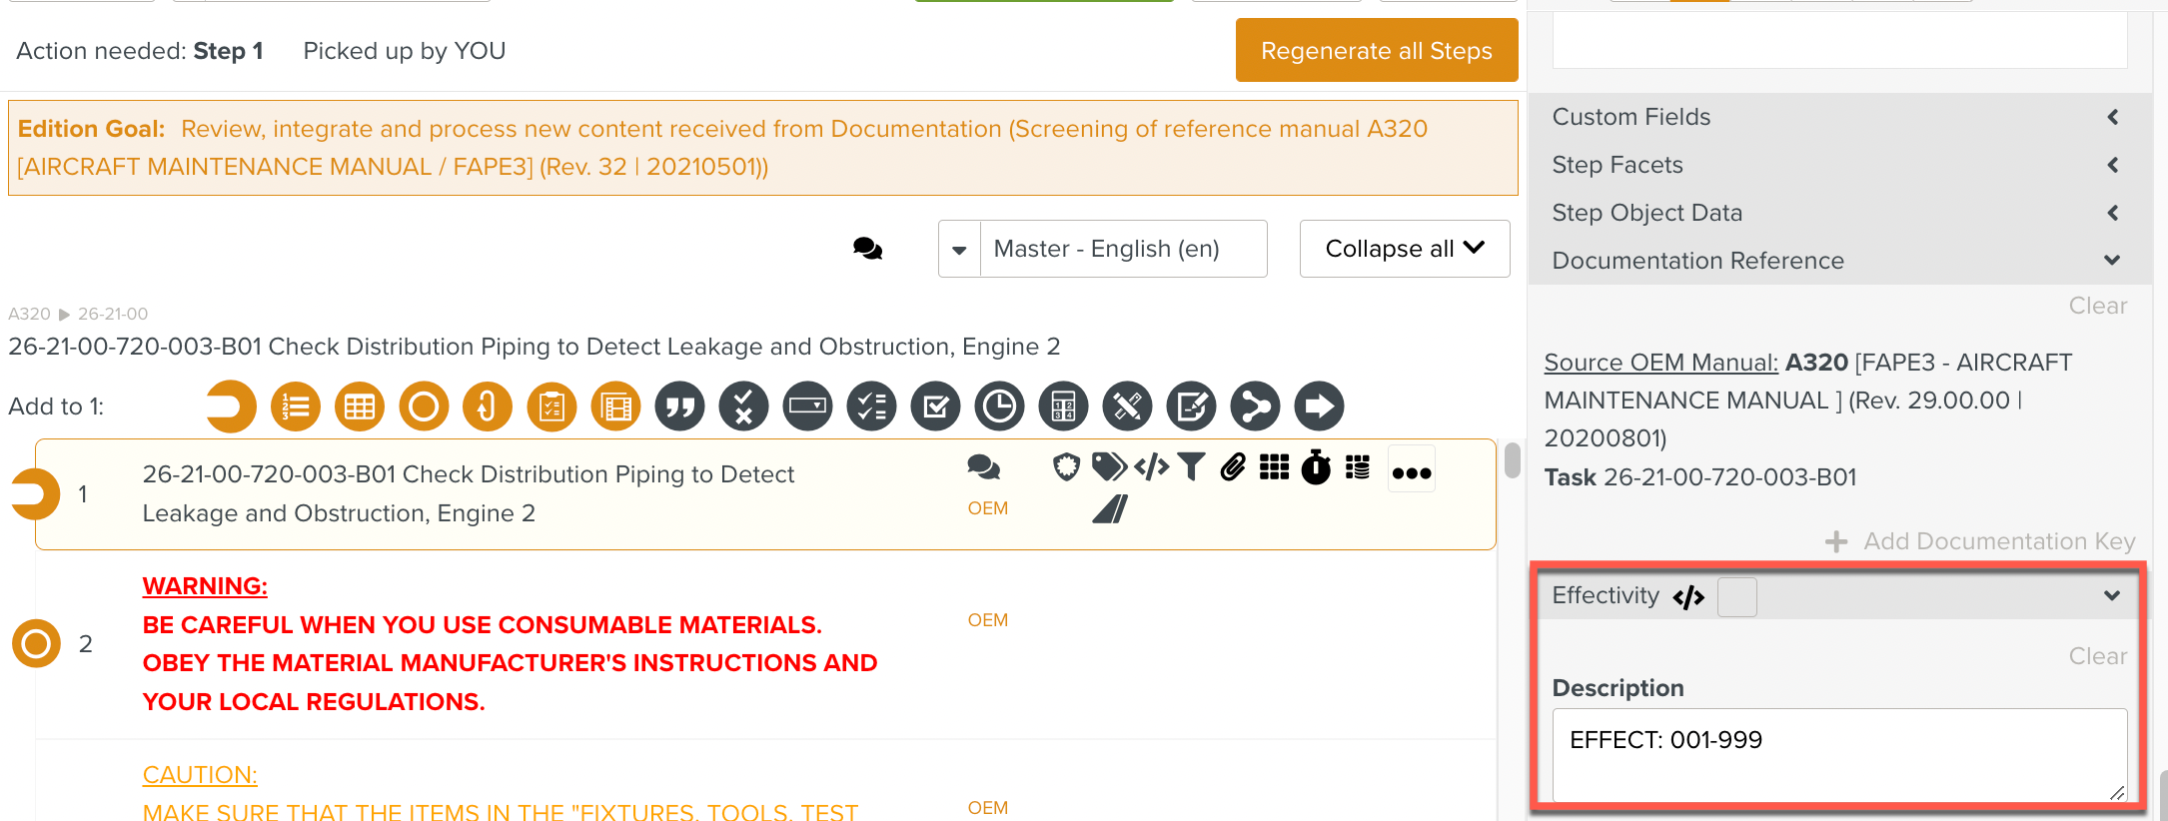The image size is (2168, 821).
Task: Click the orange film strip media icon
Action: [x=615, y=407]
